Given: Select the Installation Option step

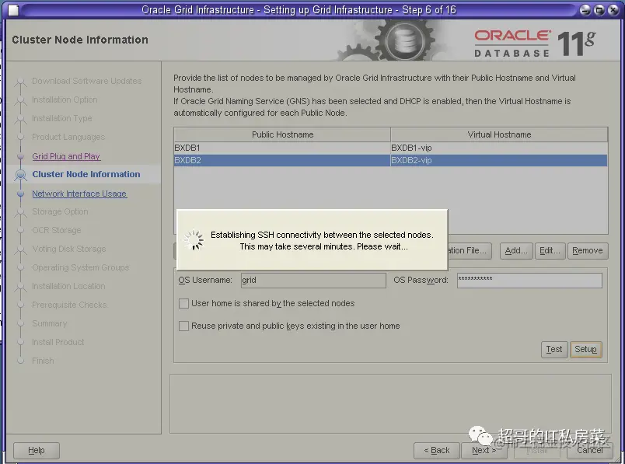Looking at the screenshot, I should [65, 99].
